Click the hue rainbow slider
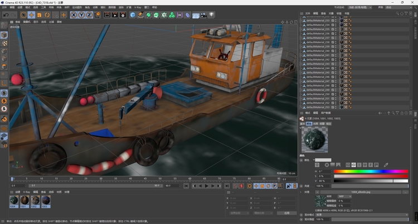The image size is (418, 224). [370, 171]
